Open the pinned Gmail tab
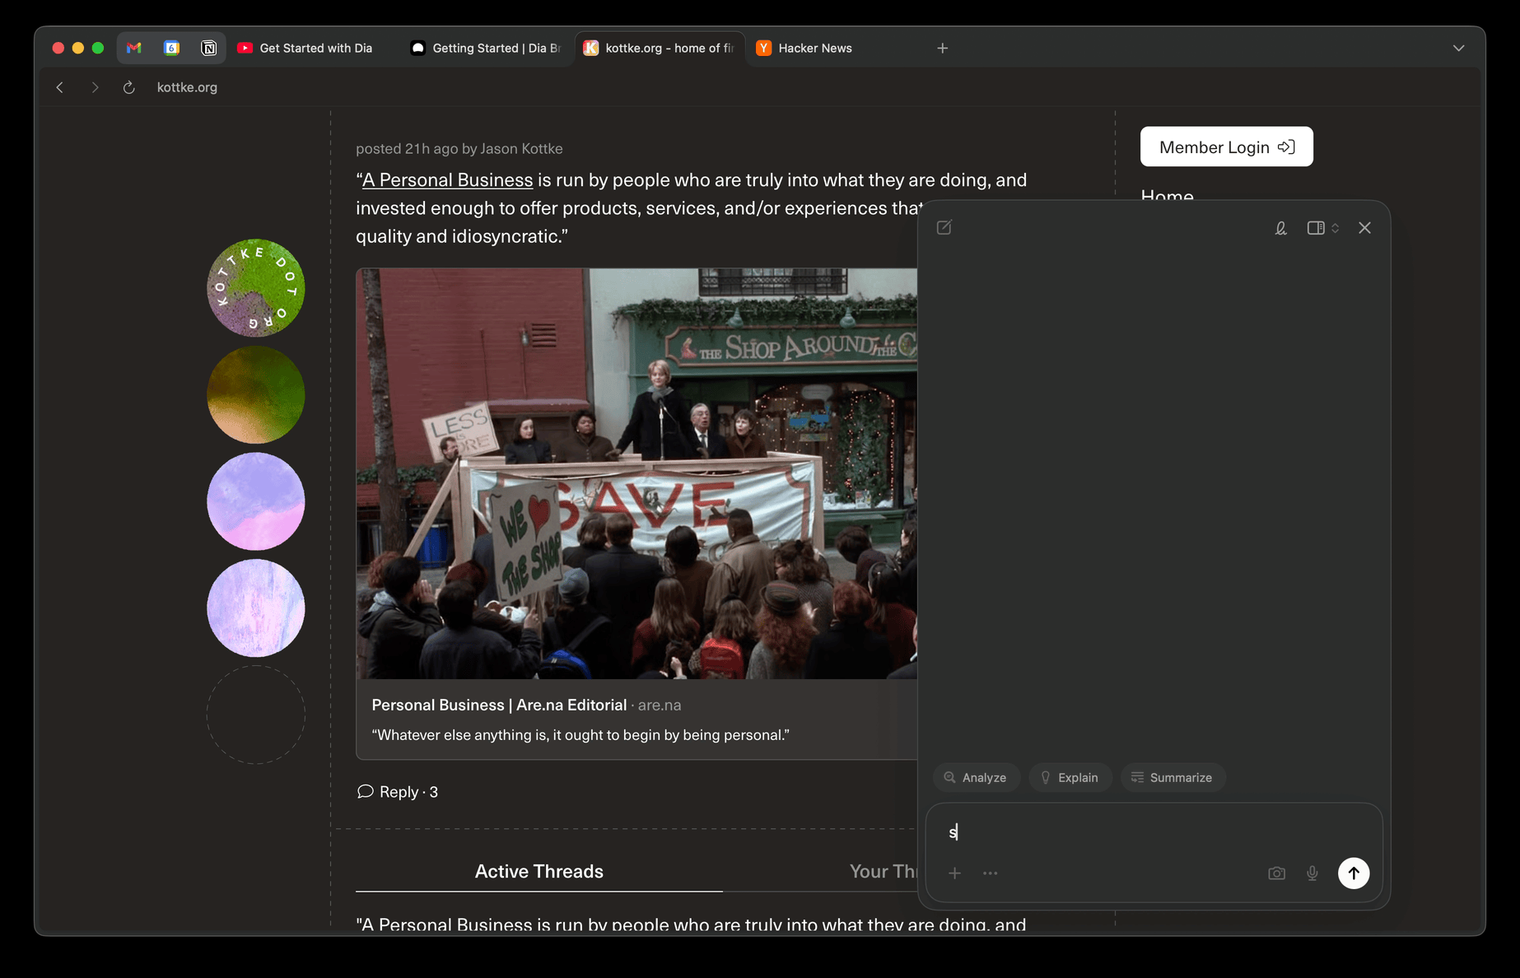 [x=134, y=48]
